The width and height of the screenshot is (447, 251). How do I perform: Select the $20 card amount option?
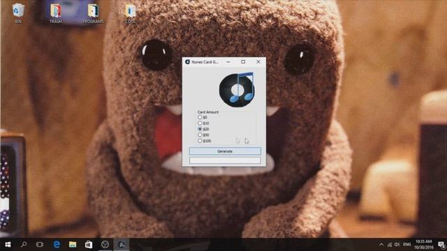point(203,129)
